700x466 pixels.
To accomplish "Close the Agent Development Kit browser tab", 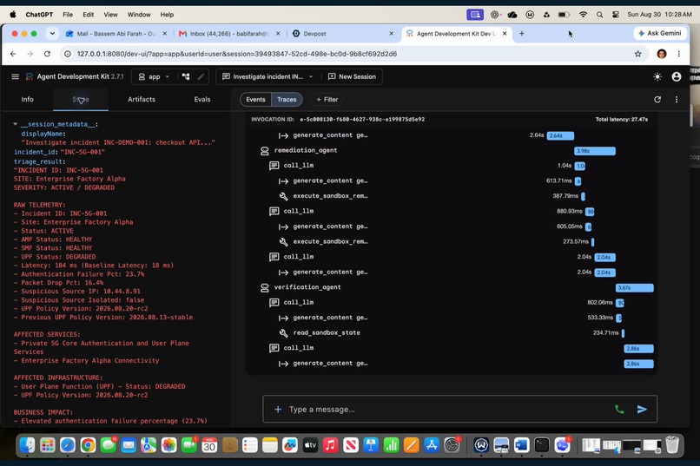I will (x=505, y=34).
